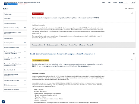Open Timing of surgery following COVID-19 infection
Viewport: 139px width, 104px height.
pyautogui.click(x=15, y=75)
